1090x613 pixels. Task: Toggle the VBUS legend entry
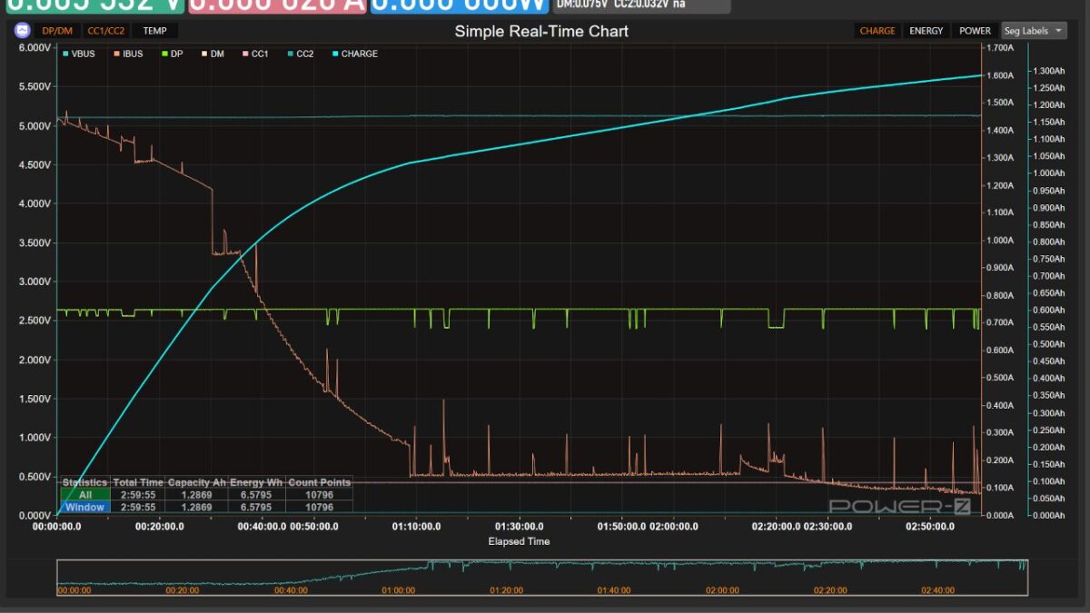pos(79,54)
